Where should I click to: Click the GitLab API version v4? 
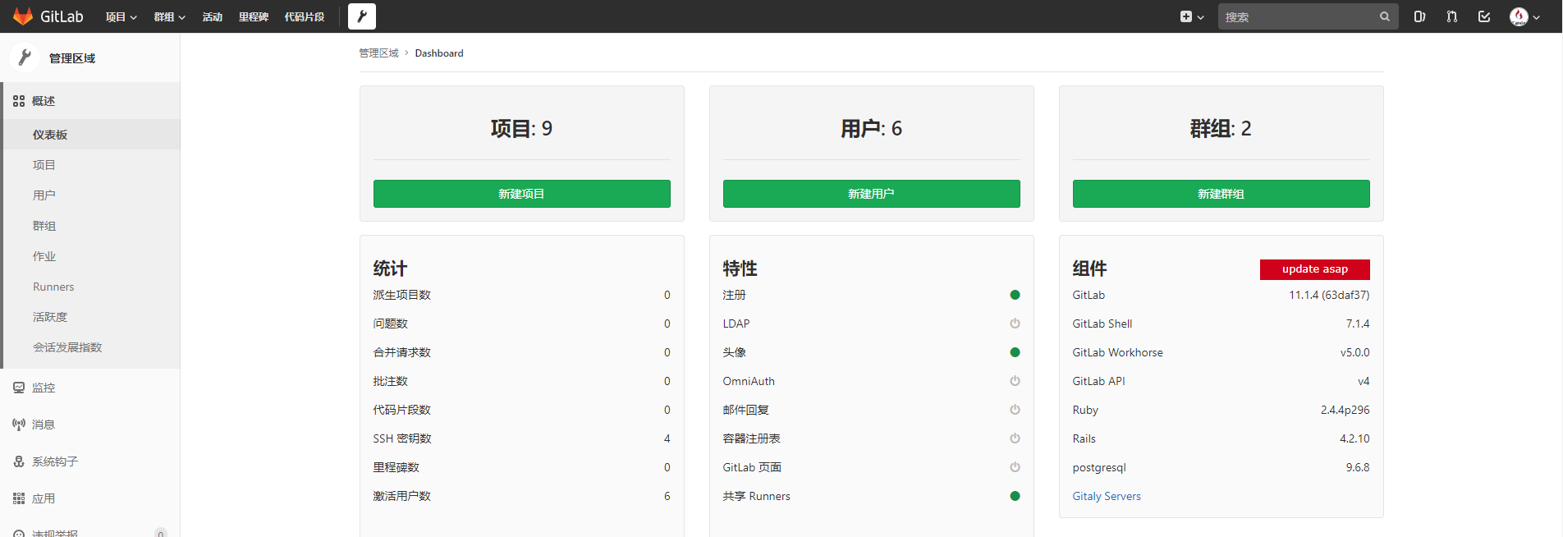(1364, 381)
